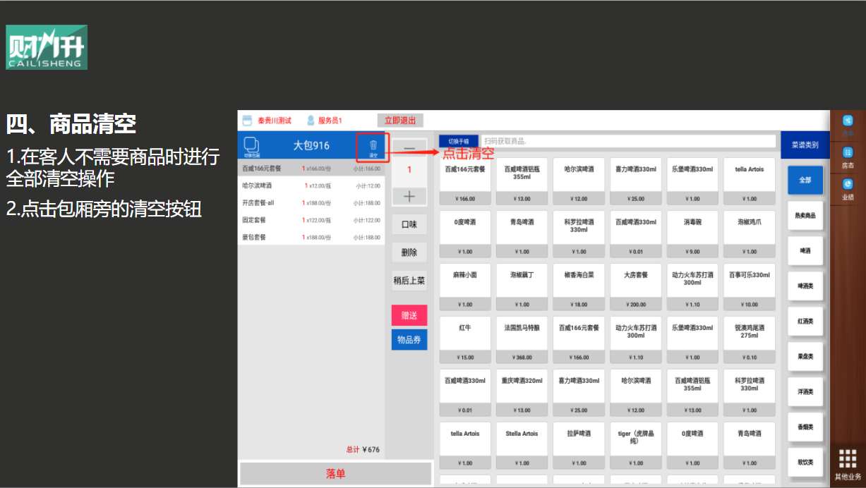Click the 切换手输 button

[x=459, y=141]
